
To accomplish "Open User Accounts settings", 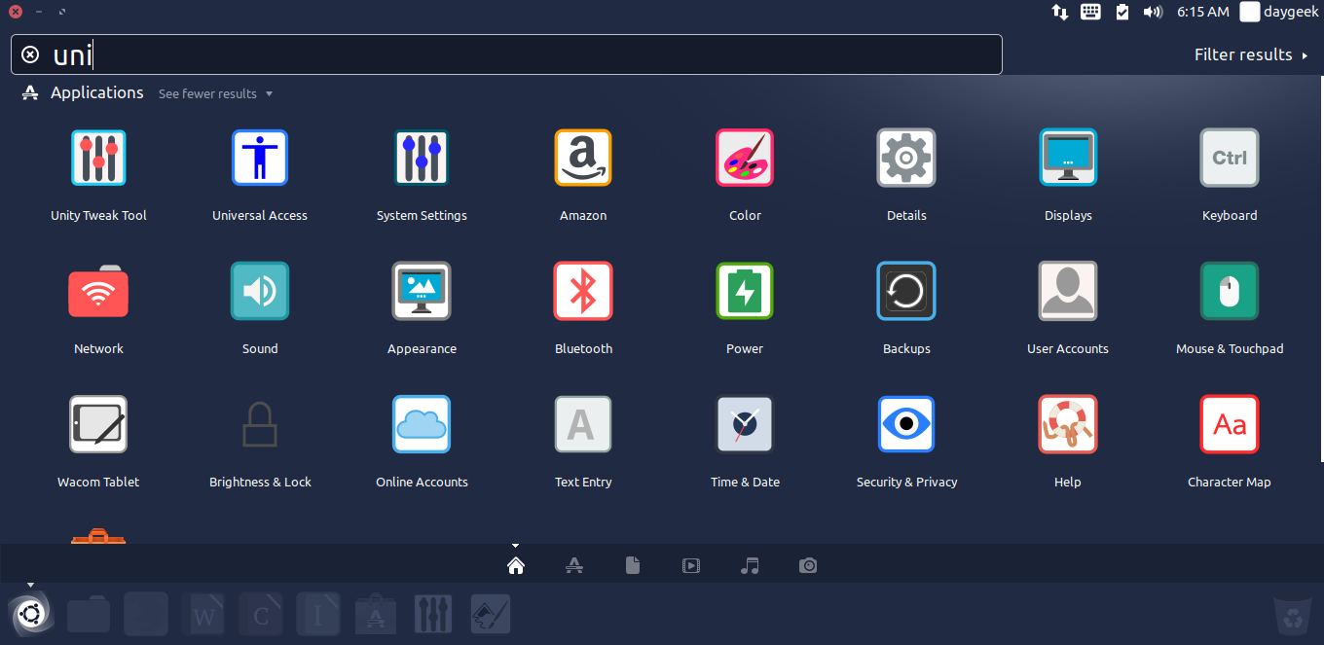I will pyautogui.click(x=1068, y=291).
